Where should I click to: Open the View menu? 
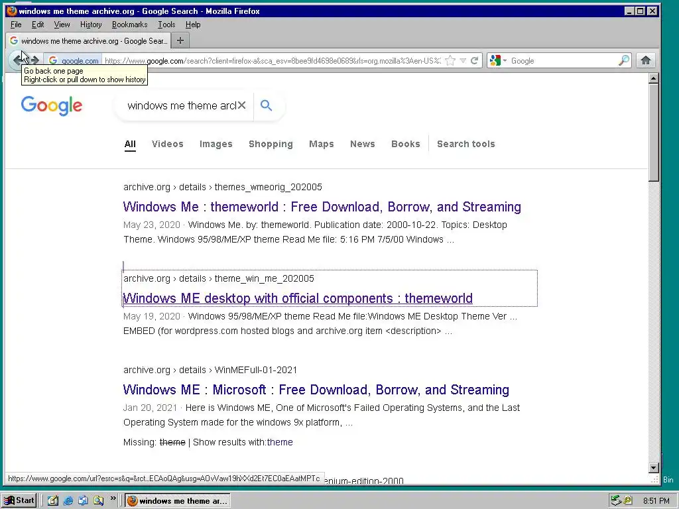pos(62,25)
